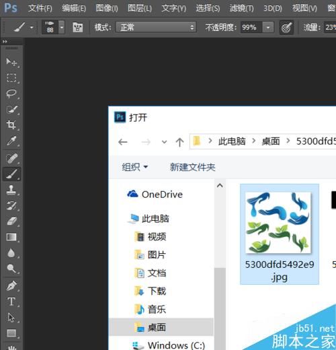
Task: Select 桌面 in navigation pane
Action: [x=161, y=327]
